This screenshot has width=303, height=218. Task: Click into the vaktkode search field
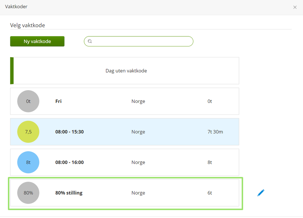click(141, 41)
